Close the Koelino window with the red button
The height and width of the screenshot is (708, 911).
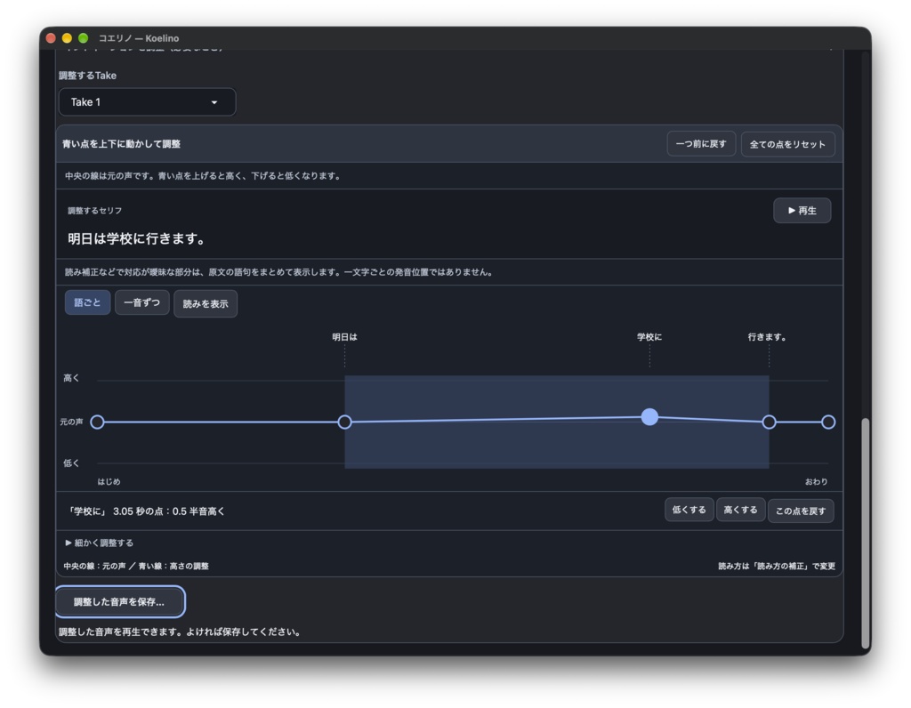click(51, 38)
